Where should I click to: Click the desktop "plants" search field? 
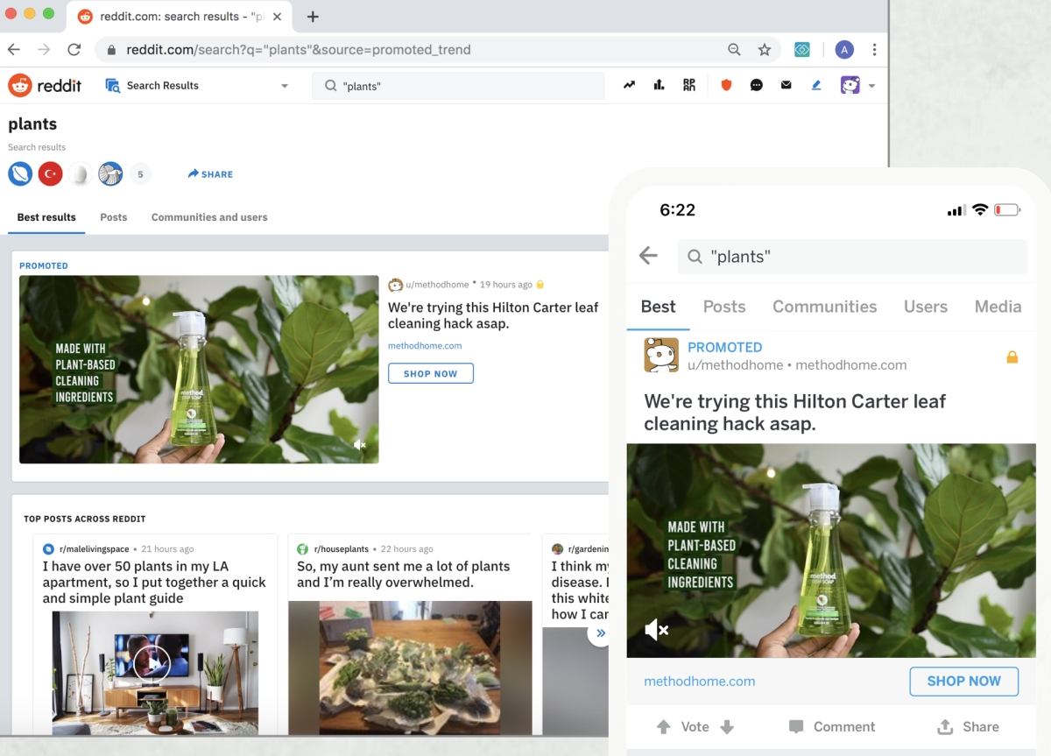coord(458,86)
